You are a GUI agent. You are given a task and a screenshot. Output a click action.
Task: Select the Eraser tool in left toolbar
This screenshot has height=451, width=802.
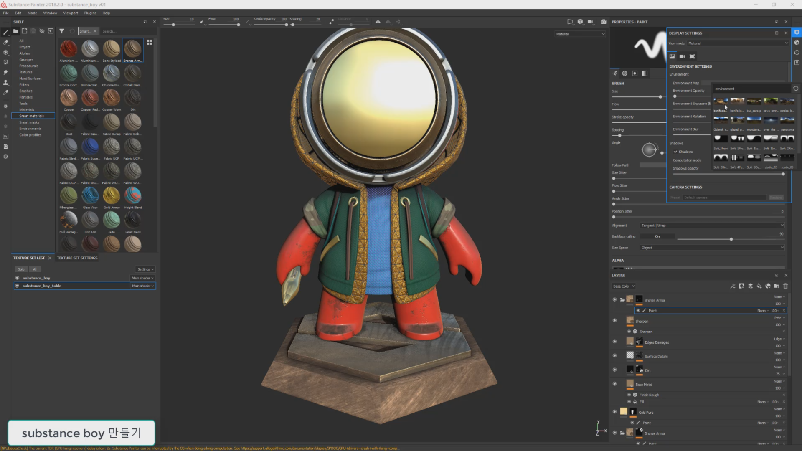5,42
